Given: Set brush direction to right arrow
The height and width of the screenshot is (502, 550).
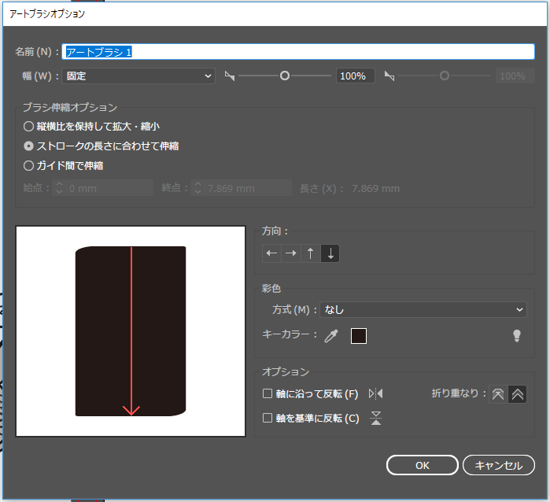Looking at the screenshot, I should [291, 253].
